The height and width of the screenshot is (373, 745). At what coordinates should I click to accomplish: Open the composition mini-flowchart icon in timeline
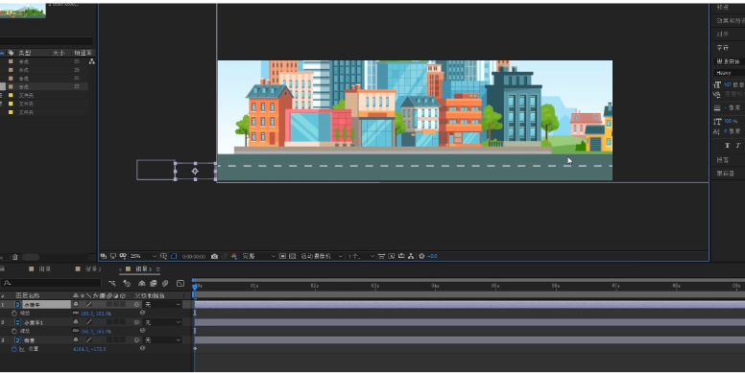pyautogui.click(x=111, y=283)
